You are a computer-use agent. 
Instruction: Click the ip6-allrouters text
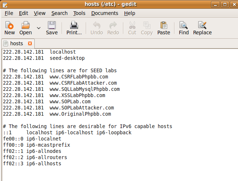(x=47, y=158)
